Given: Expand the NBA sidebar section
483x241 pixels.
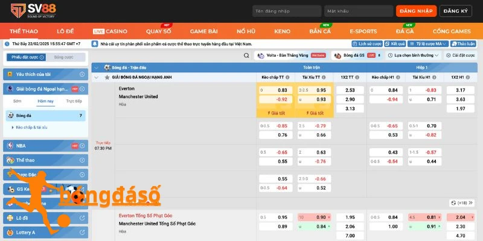Looking at the screenshot, I should 82,146.
